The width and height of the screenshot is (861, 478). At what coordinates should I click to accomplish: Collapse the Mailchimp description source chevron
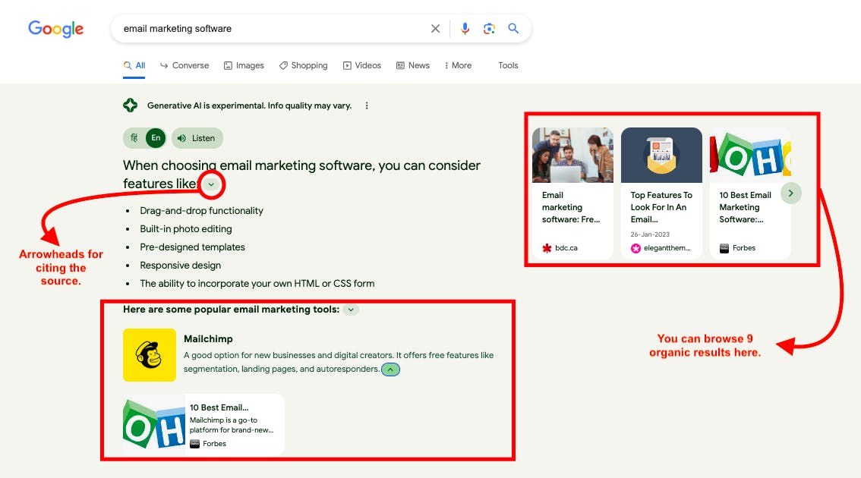pos(390,370)
